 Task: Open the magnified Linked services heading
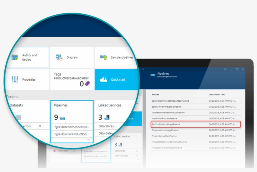coord(110,105)
